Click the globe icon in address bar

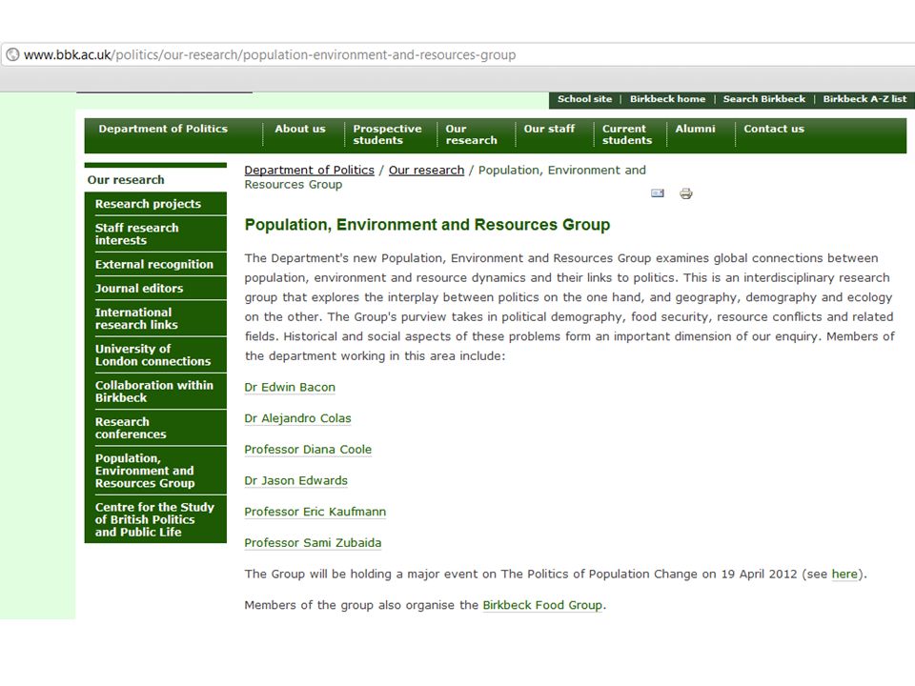pyautogui.click(x=12, y=55)
